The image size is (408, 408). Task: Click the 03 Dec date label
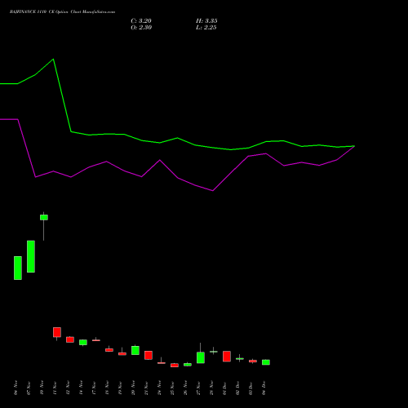pyautogui.click(x=251, y=388)
